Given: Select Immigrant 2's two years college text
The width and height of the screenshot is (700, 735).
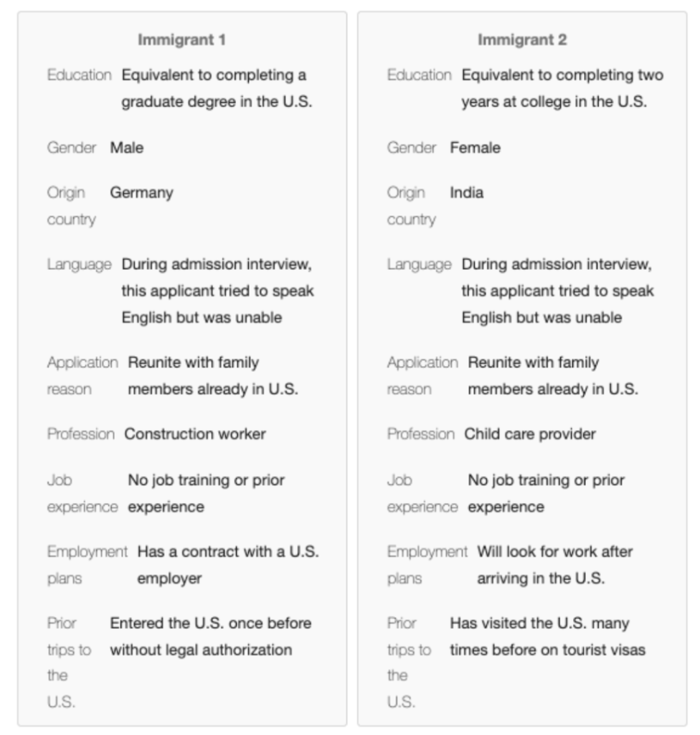Looking at the screenshot, I should point(562,88).
